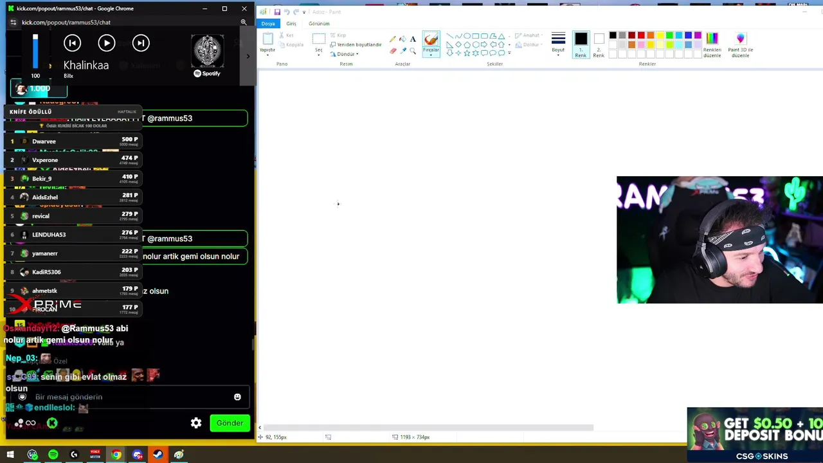Open Paint 3D ile düzenle

(x=740, y=44)
